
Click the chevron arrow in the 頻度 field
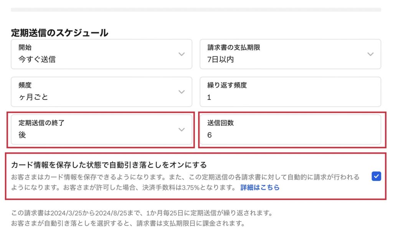coord(182,92)
